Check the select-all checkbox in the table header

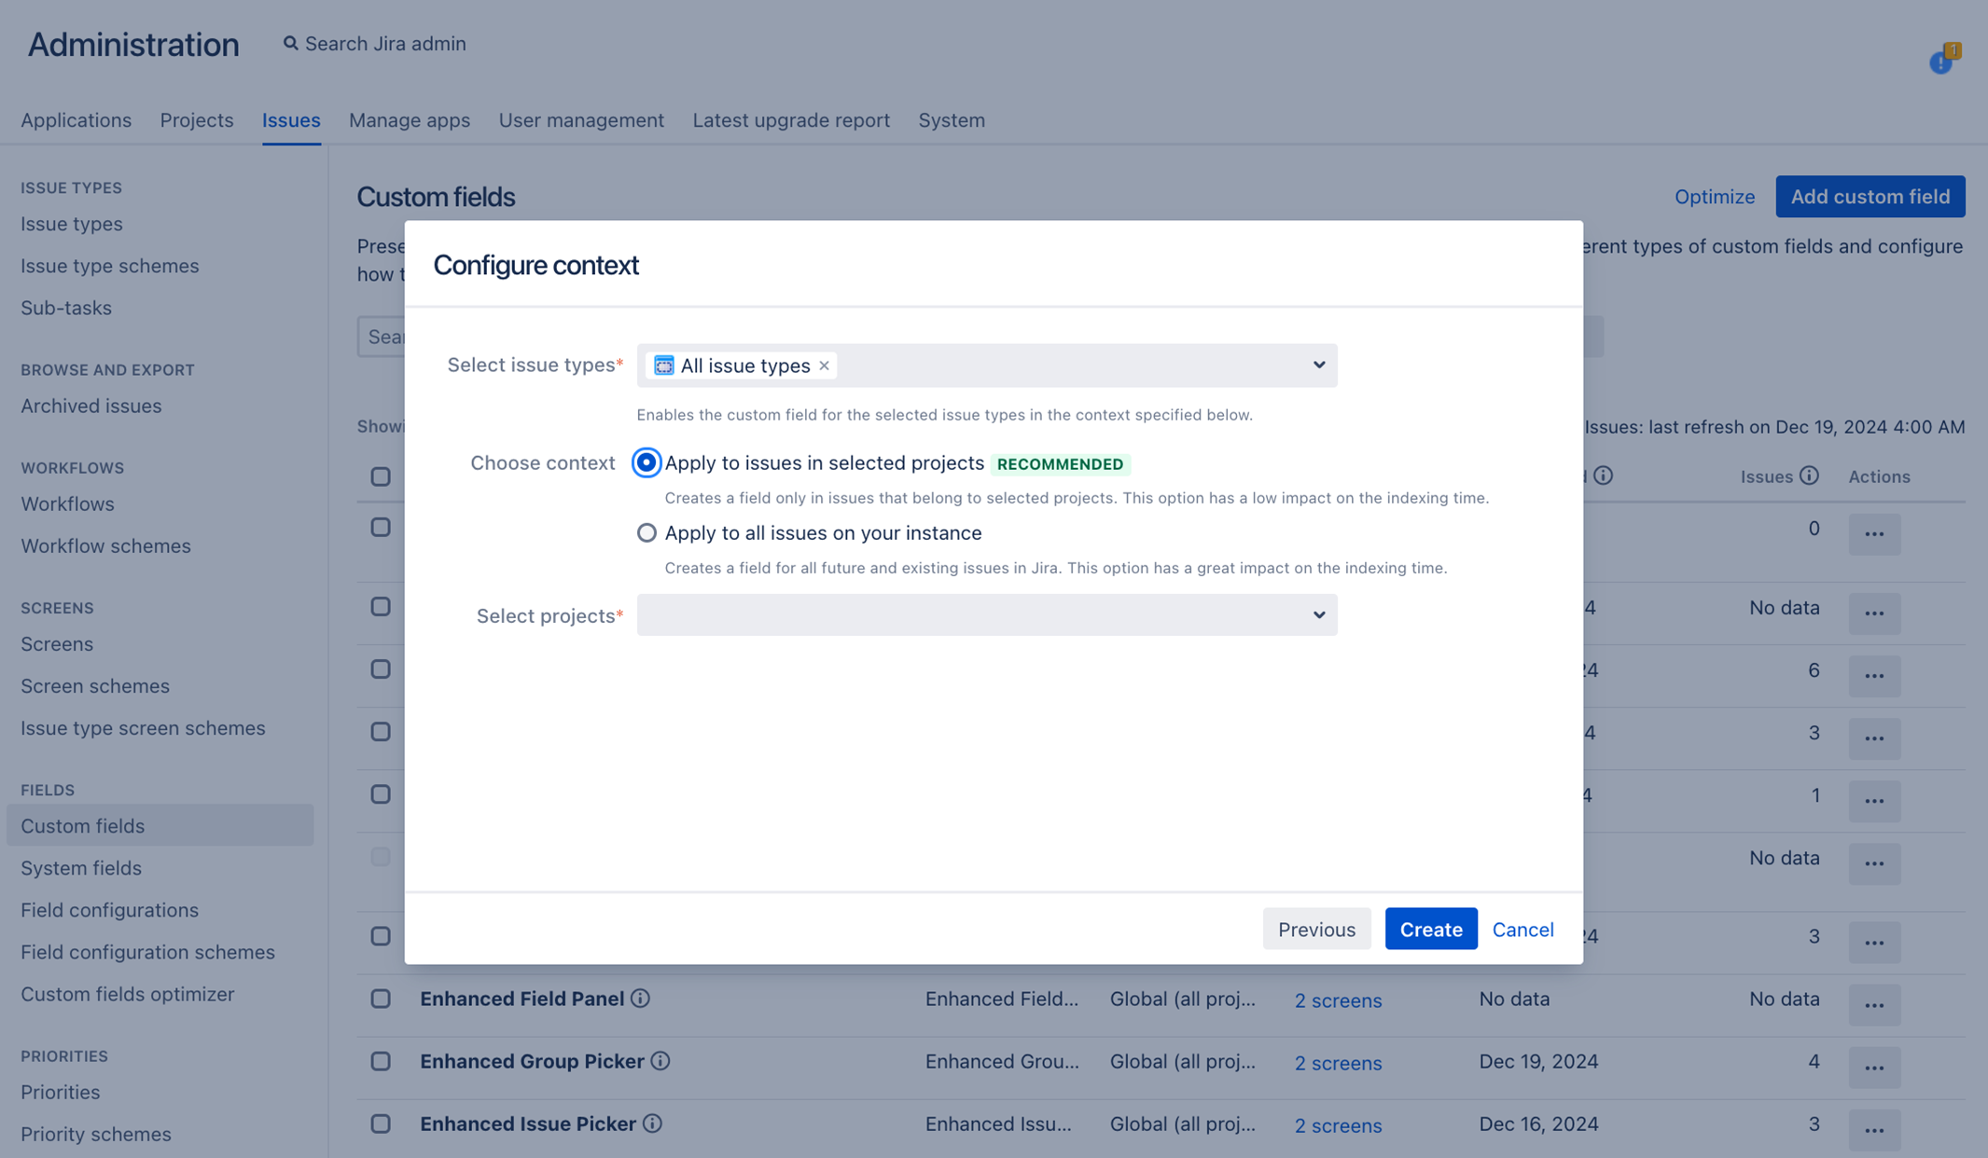pos(381,476)
